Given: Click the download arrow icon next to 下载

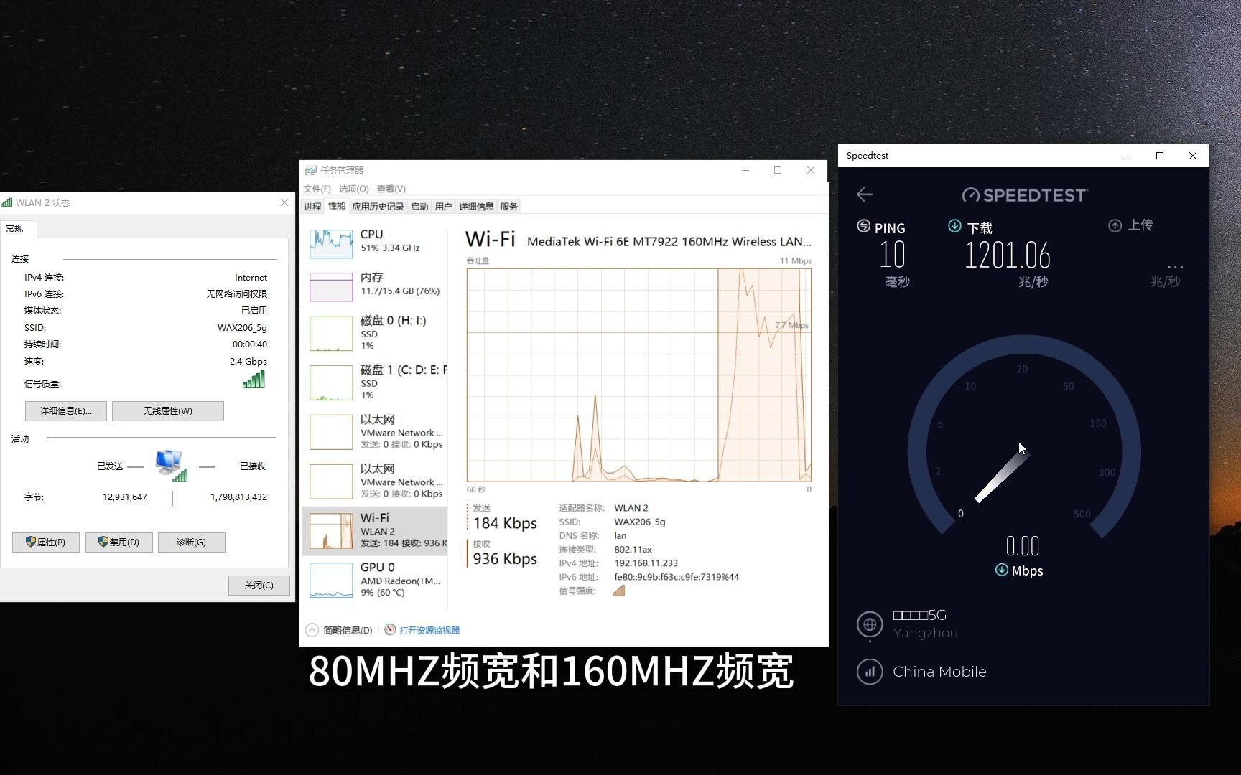Looking at the screenshot, I should [x=954, y=226].
